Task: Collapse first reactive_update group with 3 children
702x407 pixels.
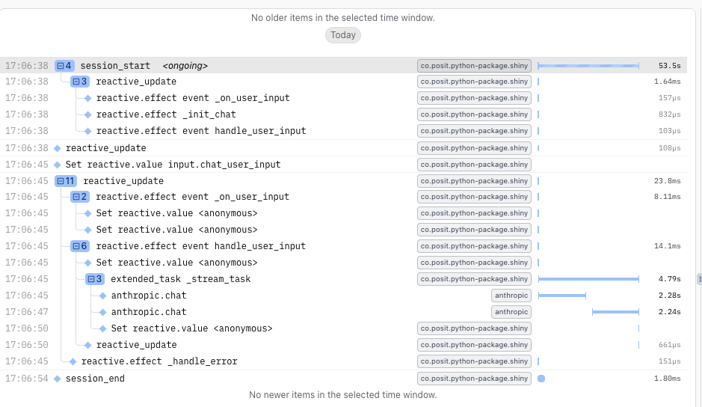Action: coord(76,82)
